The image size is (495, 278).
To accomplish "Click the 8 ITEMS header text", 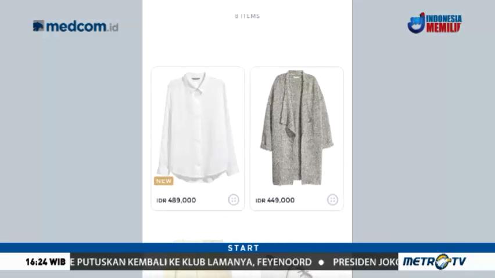I will tap(247, 16).
